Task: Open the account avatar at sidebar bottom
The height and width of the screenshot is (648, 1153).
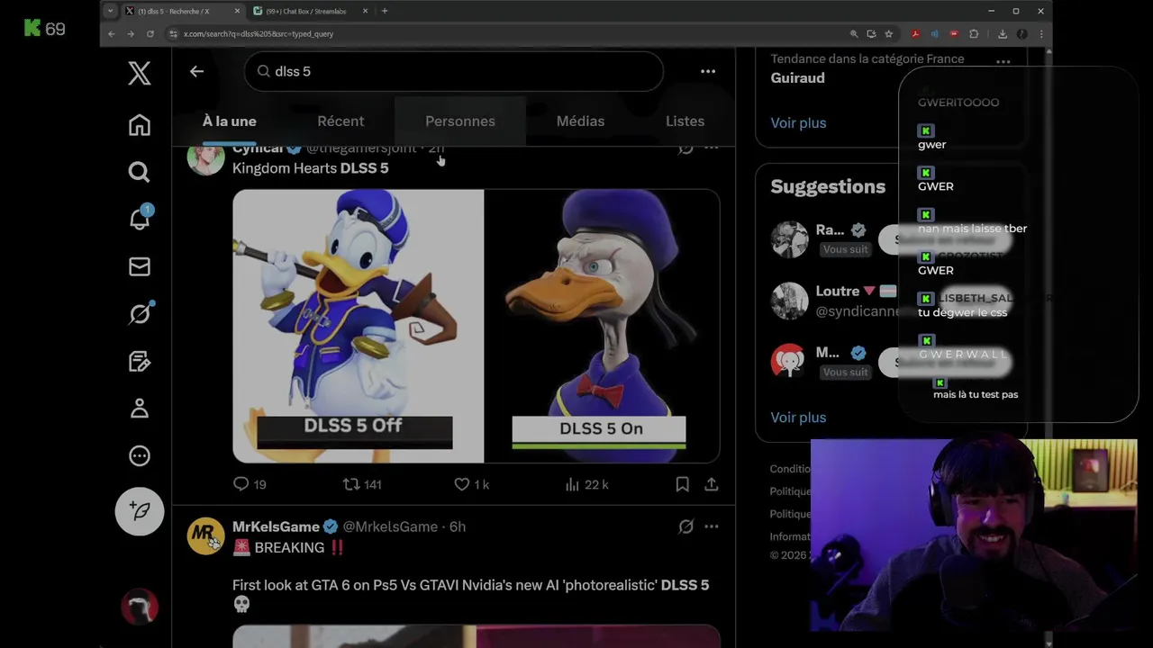Action: [x=140, y=607]
